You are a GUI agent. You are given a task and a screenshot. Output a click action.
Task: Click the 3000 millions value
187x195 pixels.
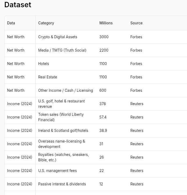[x=104, y=37]
